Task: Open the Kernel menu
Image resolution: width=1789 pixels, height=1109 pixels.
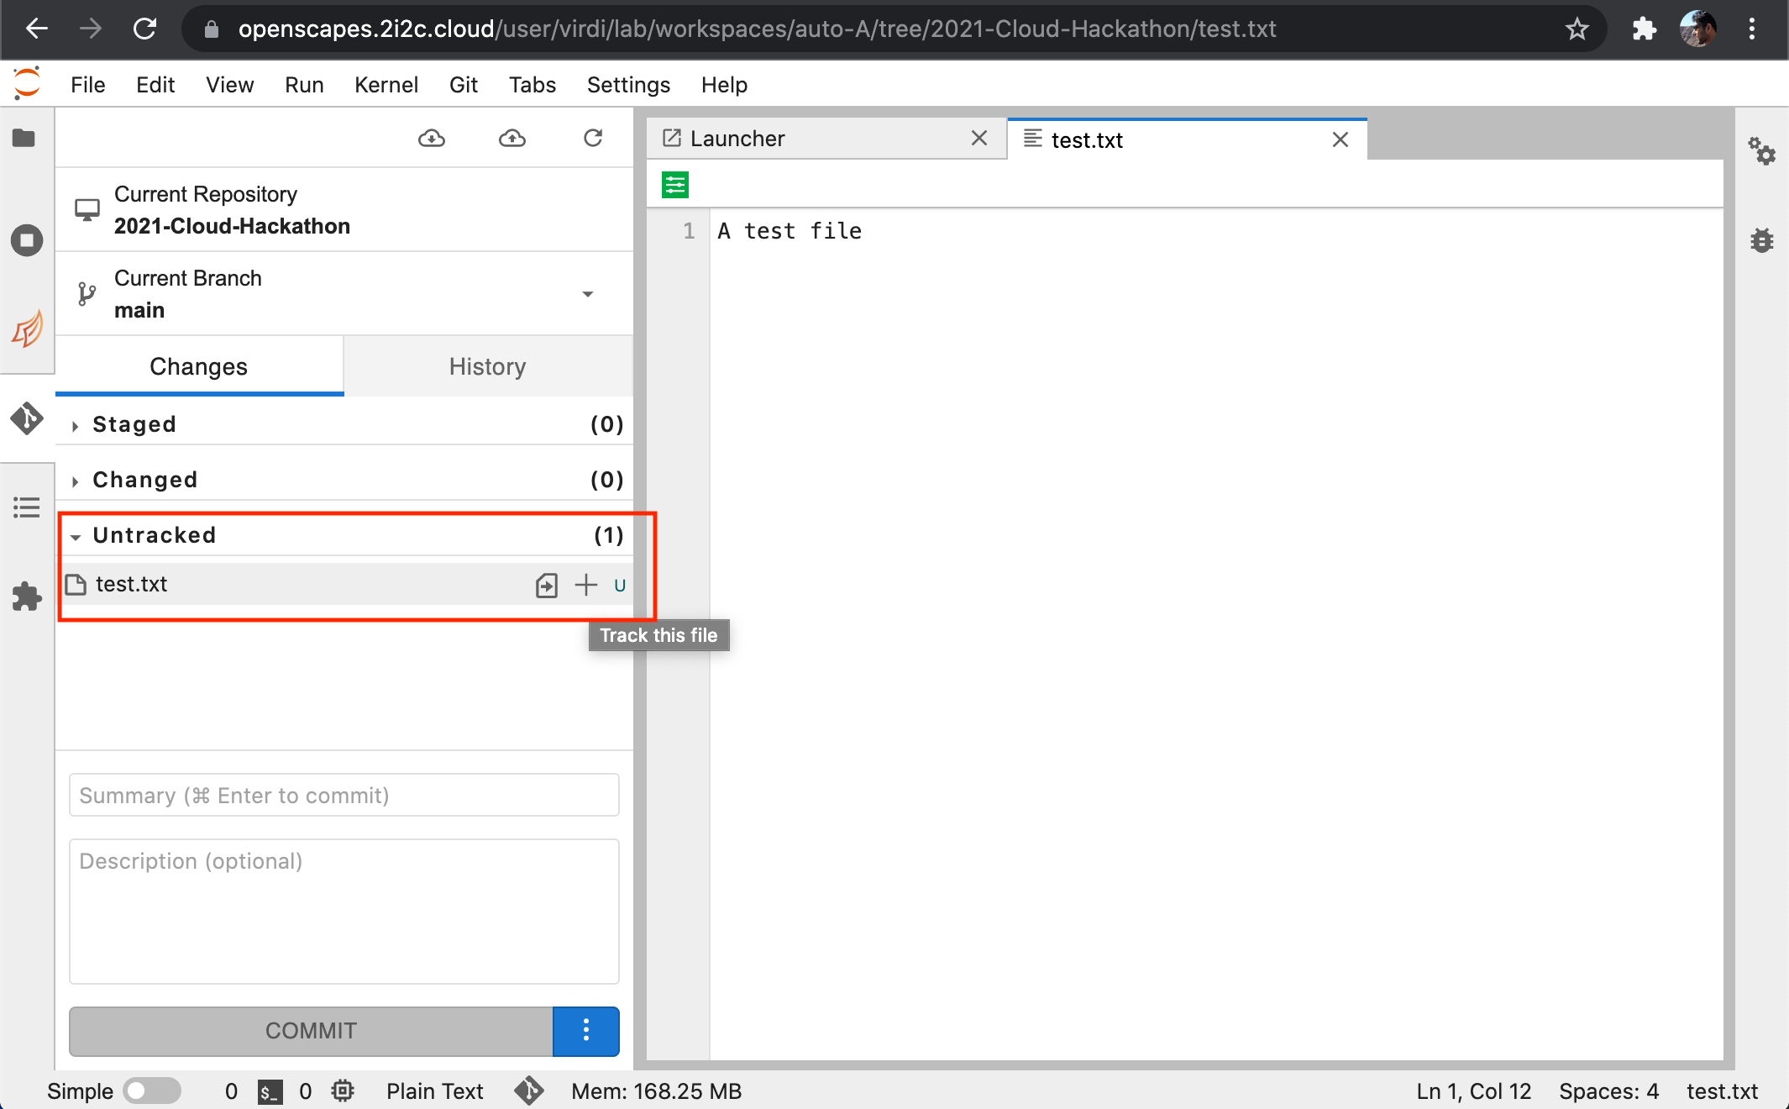Action: tap(386, 85)
